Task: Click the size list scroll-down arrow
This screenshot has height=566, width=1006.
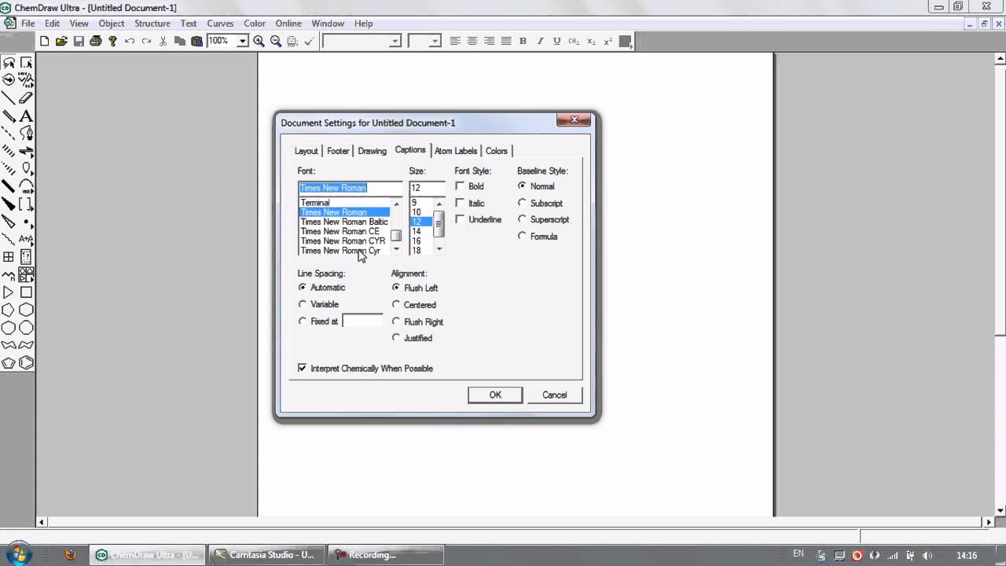Action: pyautogui.click(x=439, y=249)
